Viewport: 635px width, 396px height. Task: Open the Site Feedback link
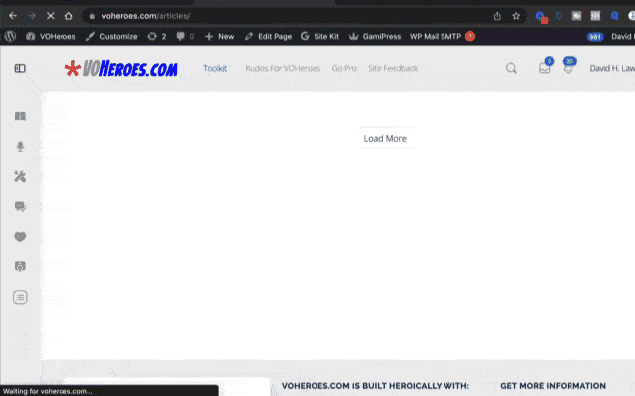(393, 69)
